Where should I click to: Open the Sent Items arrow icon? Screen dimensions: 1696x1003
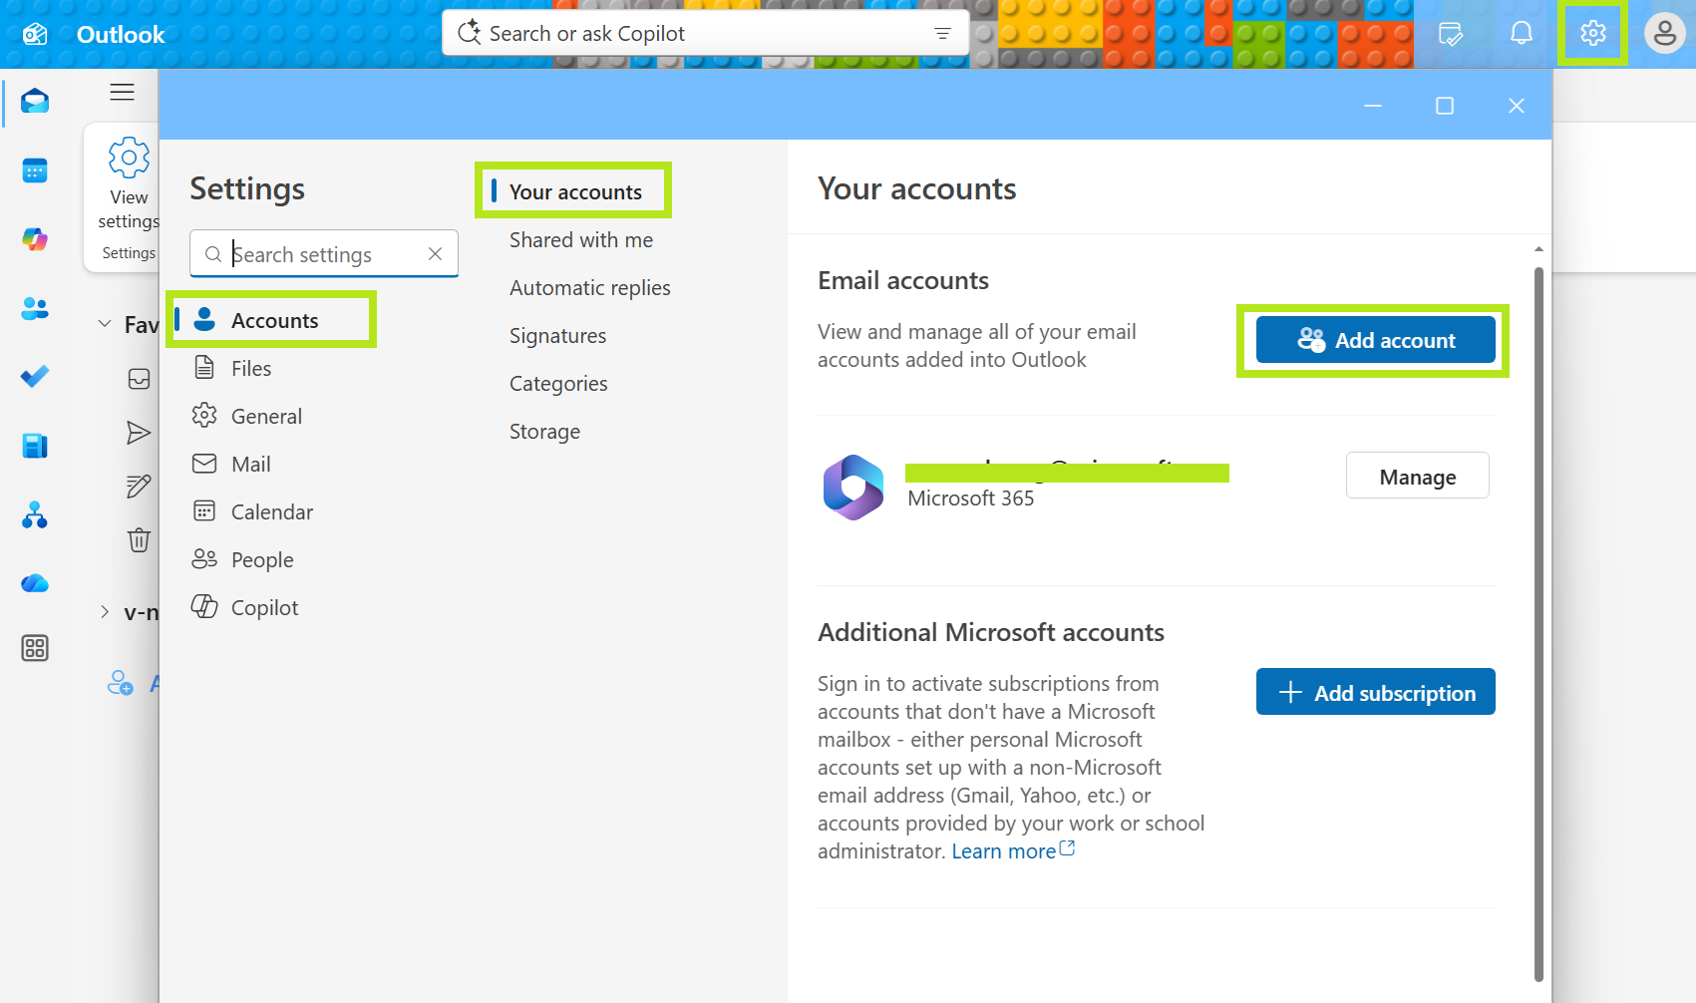(139, 432)
